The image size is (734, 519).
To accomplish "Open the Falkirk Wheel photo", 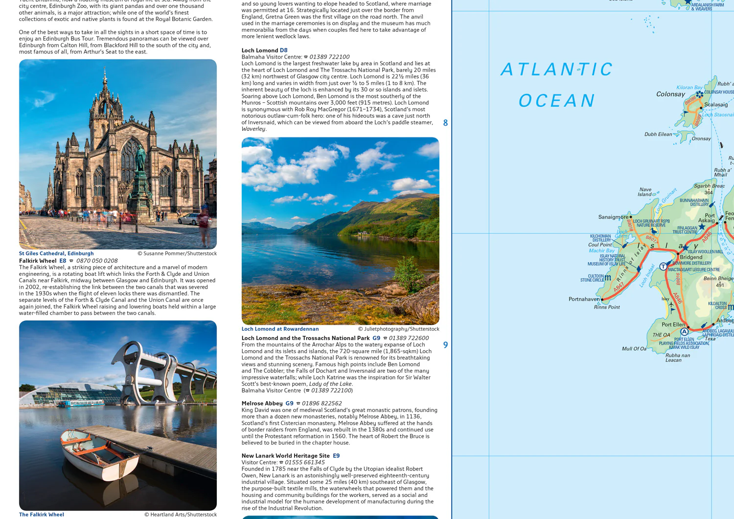I will [118, 415].
